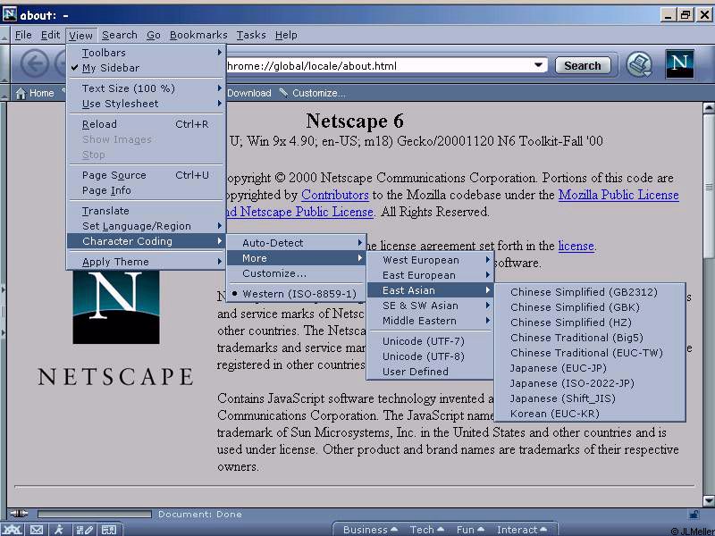Select Japanese (EUC-JP)
The width and height of the screenshot is (715, 536).
pos(590,368)
